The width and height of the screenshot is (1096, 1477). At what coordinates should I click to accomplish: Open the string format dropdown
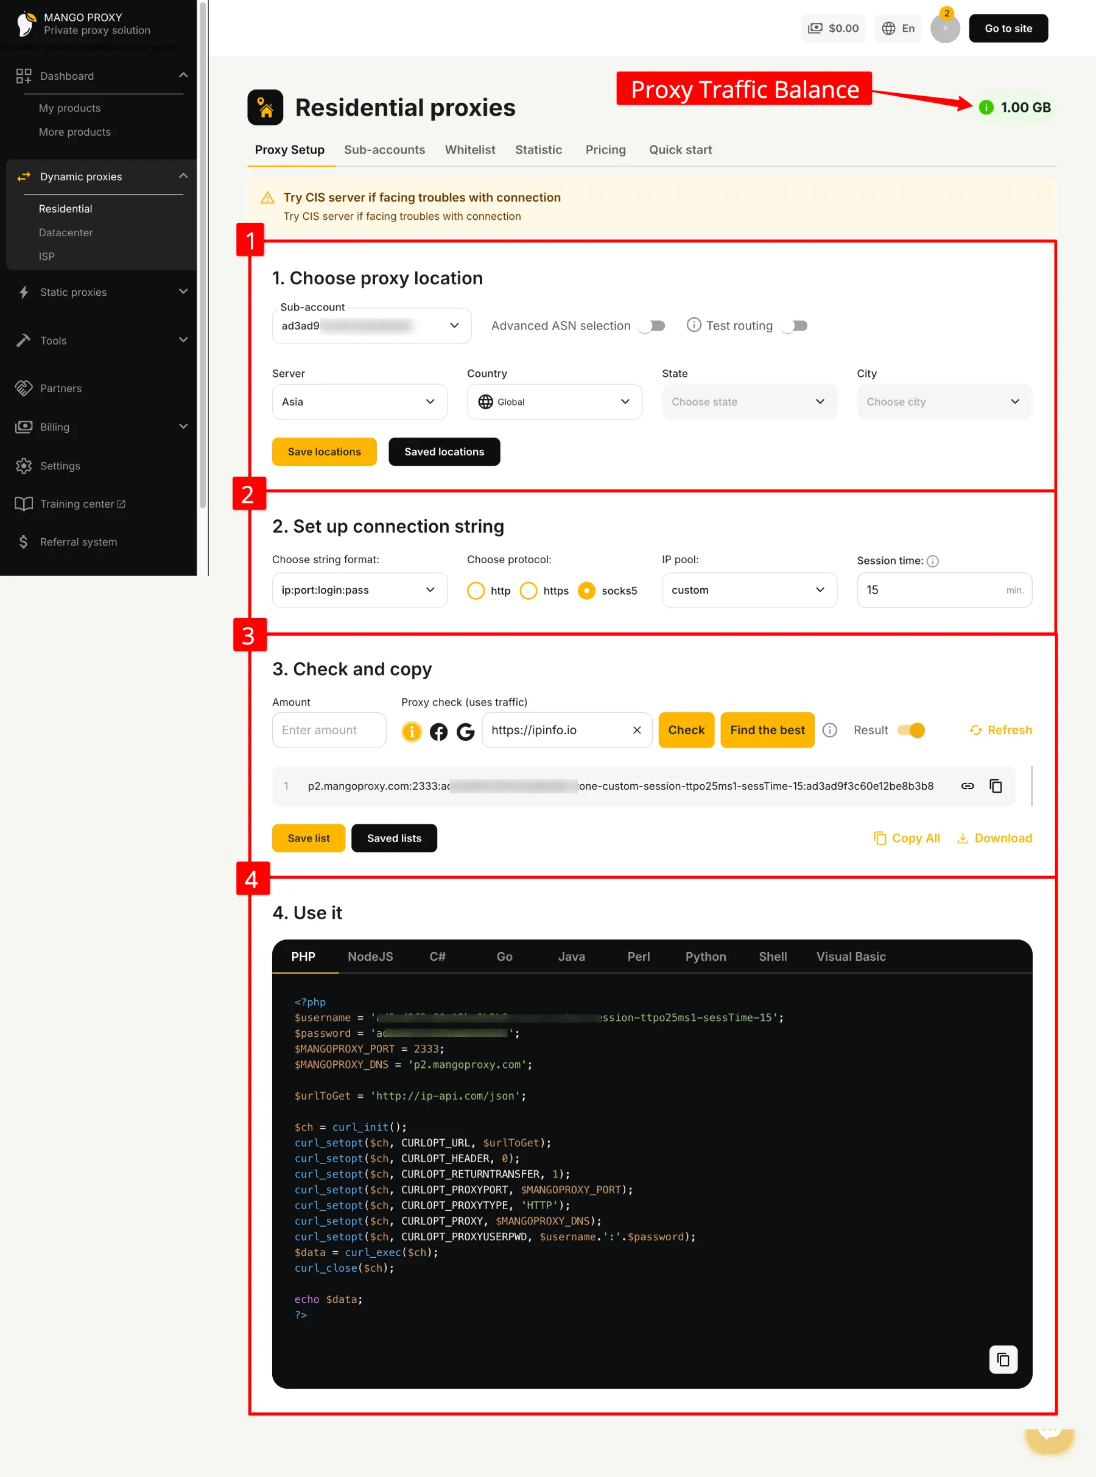tap(360, 591)
